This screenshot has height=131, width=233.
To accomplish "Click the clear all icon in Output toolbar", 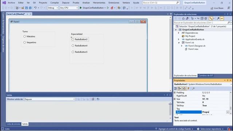I will click(x=93, y=99).
